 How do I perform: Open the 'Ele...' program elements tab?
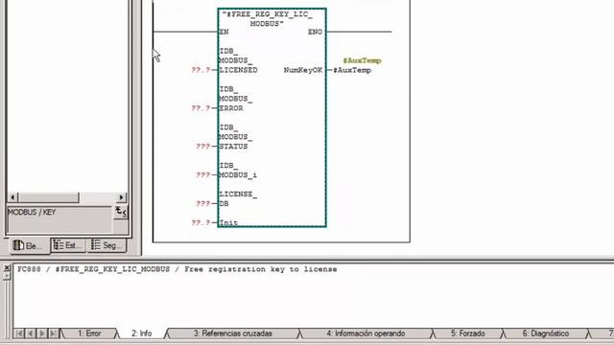point(29,245)
